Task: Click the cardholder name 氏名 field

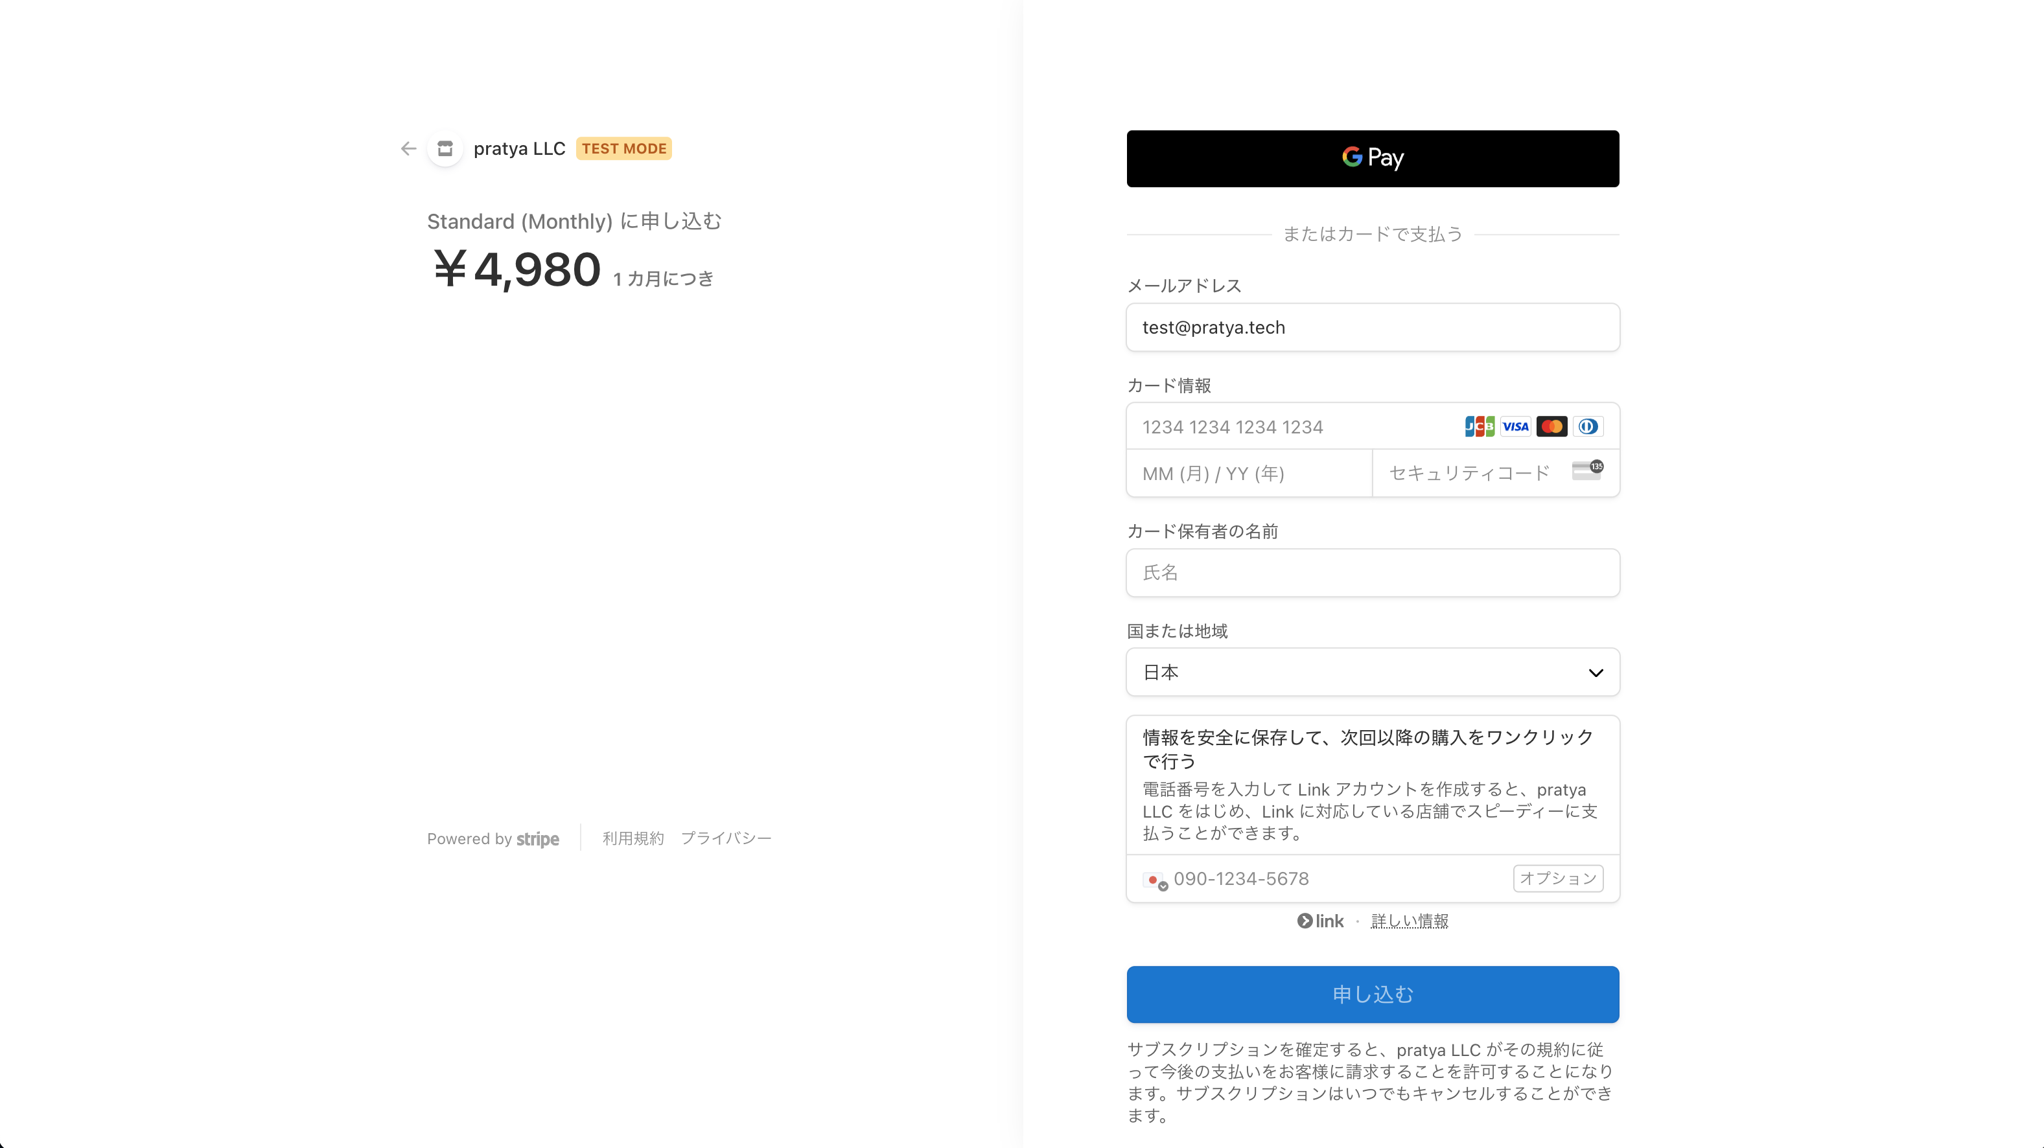Action: coord(1373,573)
